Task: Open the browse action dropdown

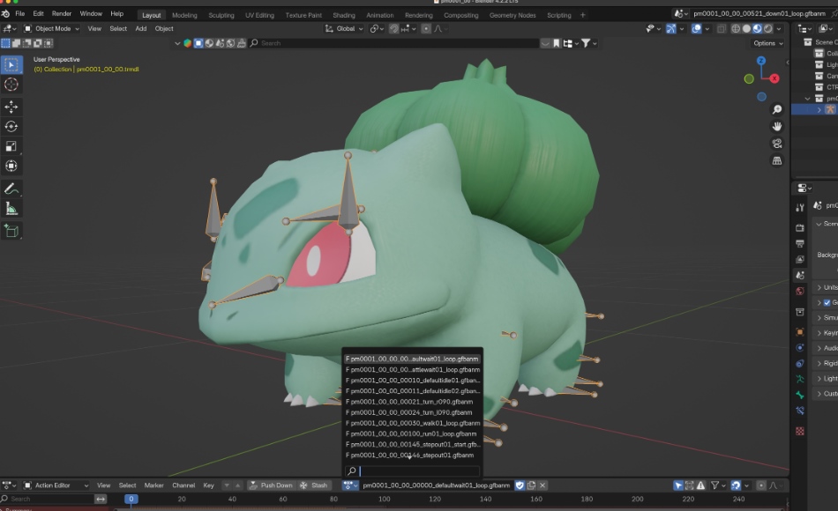Action: tap(350, 485)
